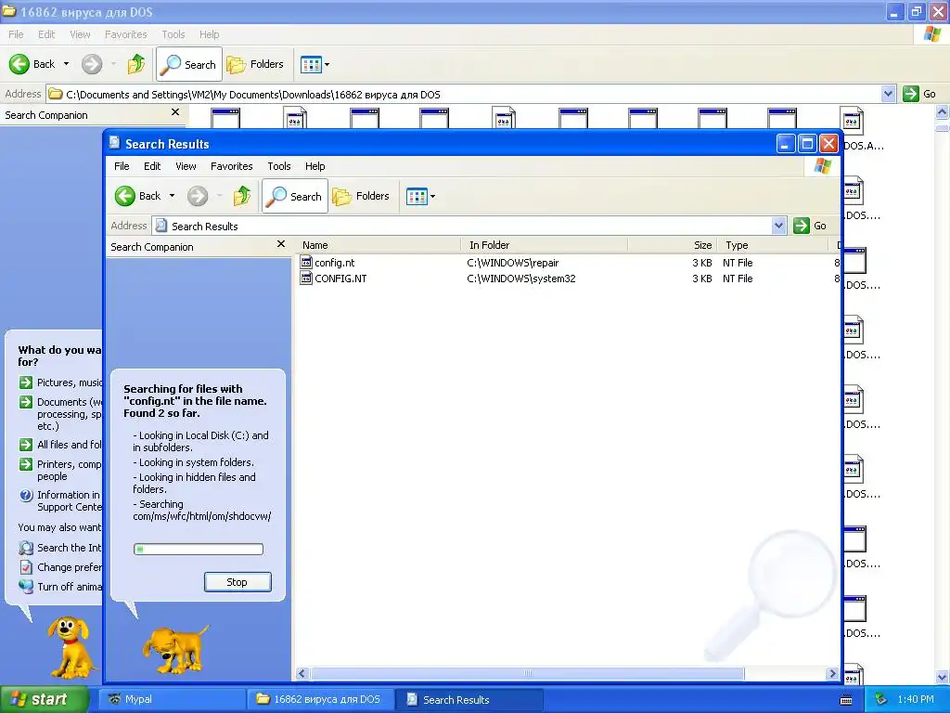The width and height of the screenshot is (950, 713).
Task: Click the system tray clock
Action: click(916, 699)
